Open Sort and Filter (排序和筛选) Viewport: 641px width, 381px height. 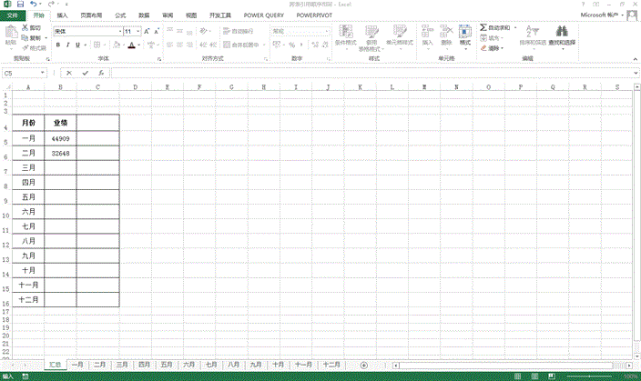point(531,36)
